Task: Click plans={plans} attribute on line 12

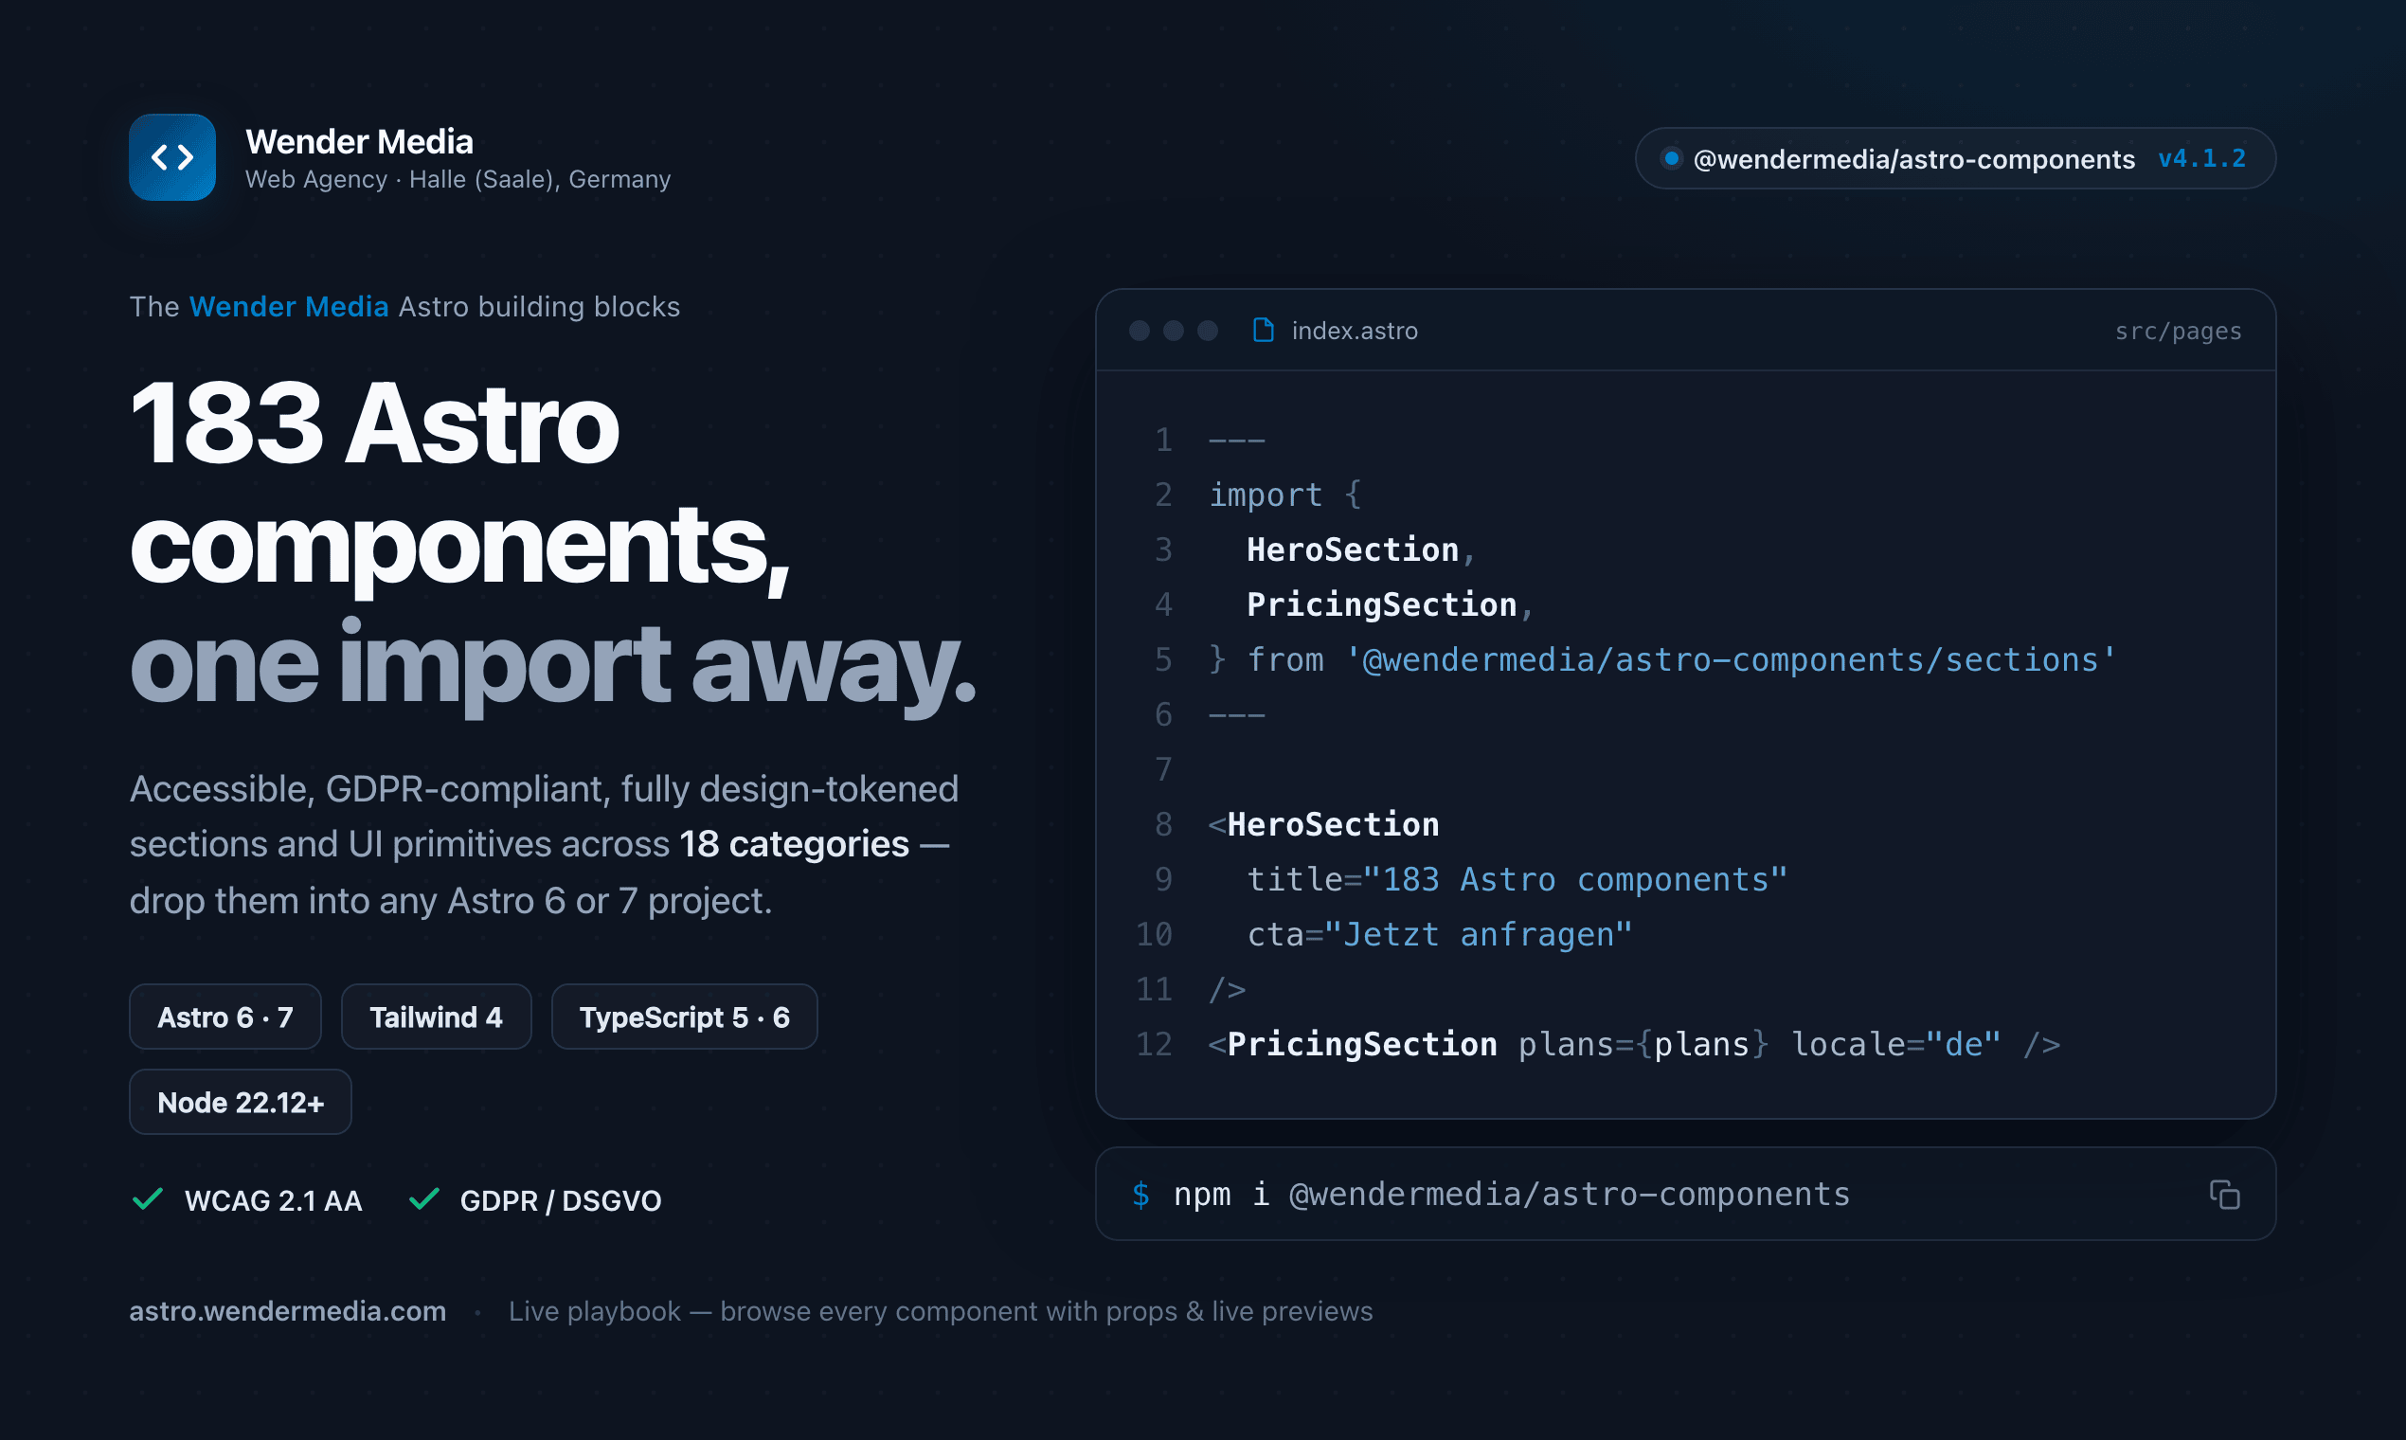Action: [x=1643, y=1044]
